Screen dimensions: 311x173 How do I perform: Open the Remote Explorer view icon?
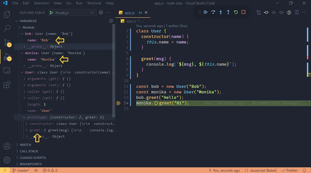click(7, 71)
